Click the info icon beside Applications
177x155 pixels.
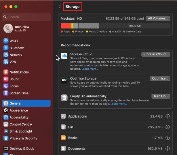tap(168, 116)
